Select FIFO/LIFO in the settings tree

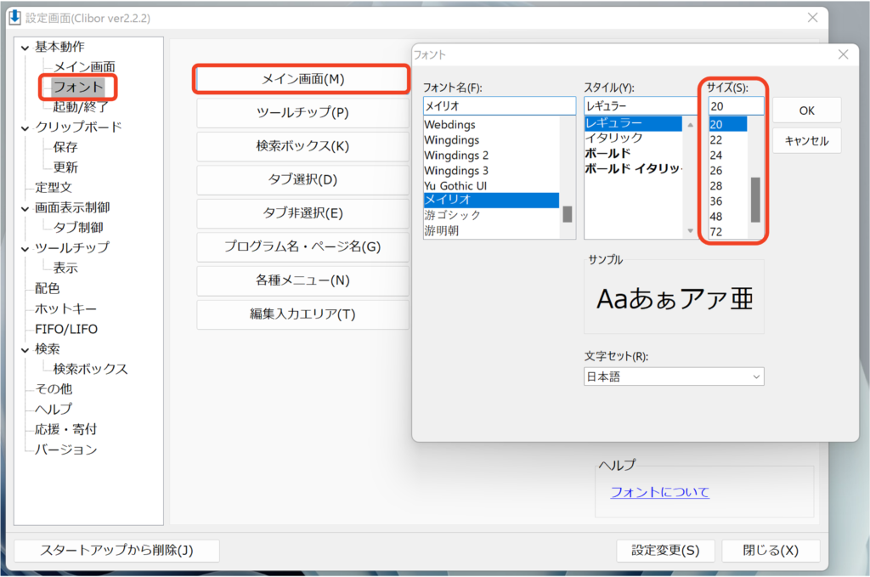point(66,329)
